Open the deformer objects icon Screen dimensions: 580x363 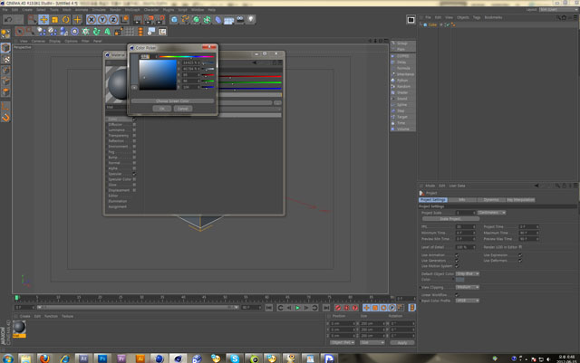[x=218, y=20]
